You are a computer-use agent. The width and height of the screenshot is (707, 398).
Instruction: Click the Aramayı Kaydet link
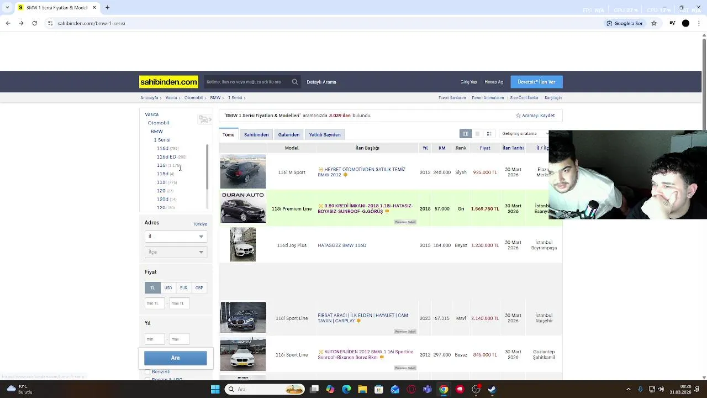(539, 116)
